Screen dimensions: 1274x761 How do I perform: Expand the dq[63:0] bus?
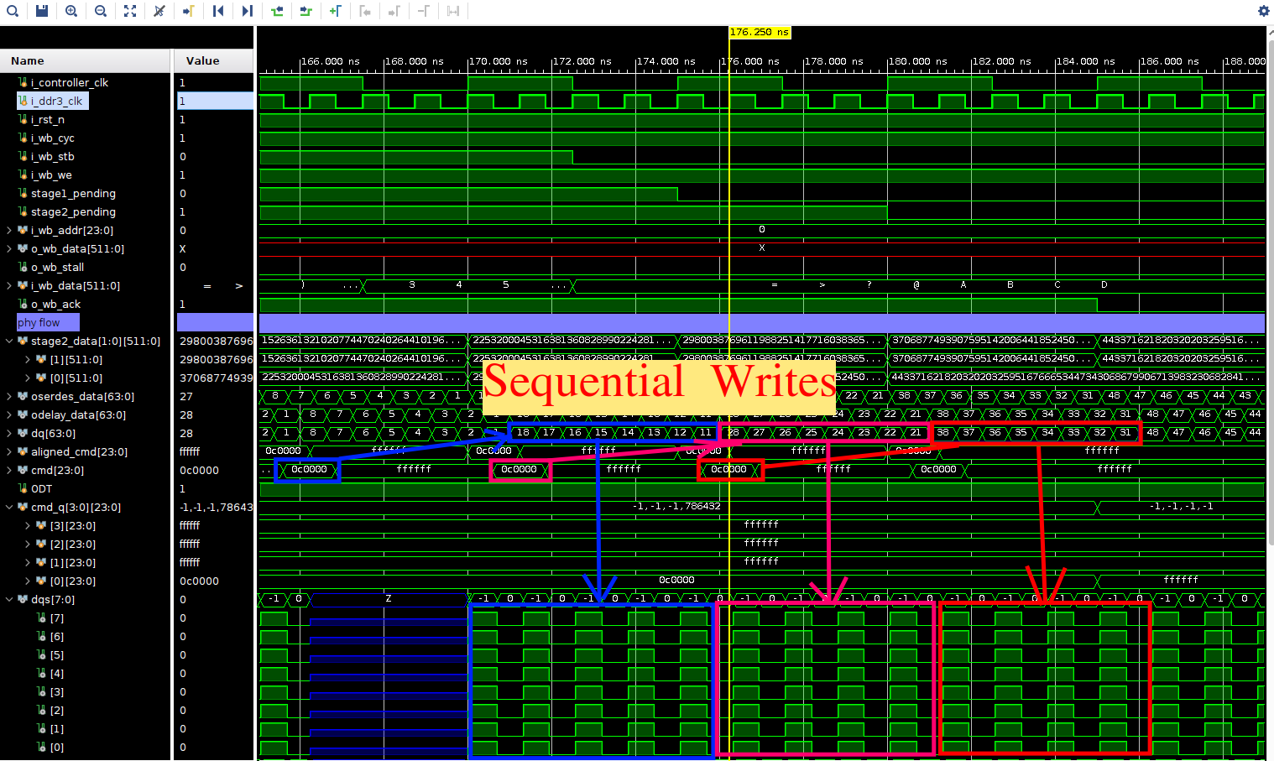pyautogui.click(x=9, y=433)
